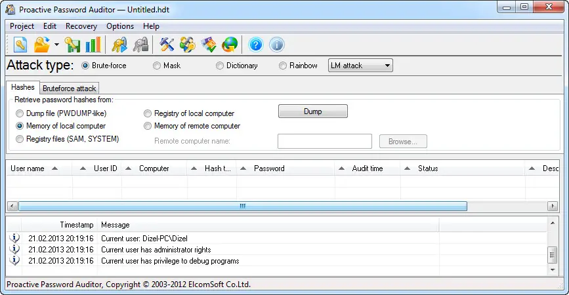Click the calendar checkmark icon

coord(209,45)
